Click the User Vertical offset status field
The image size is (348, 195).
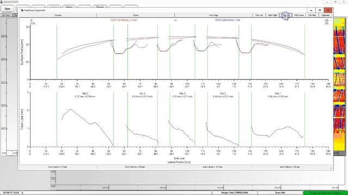135,167
